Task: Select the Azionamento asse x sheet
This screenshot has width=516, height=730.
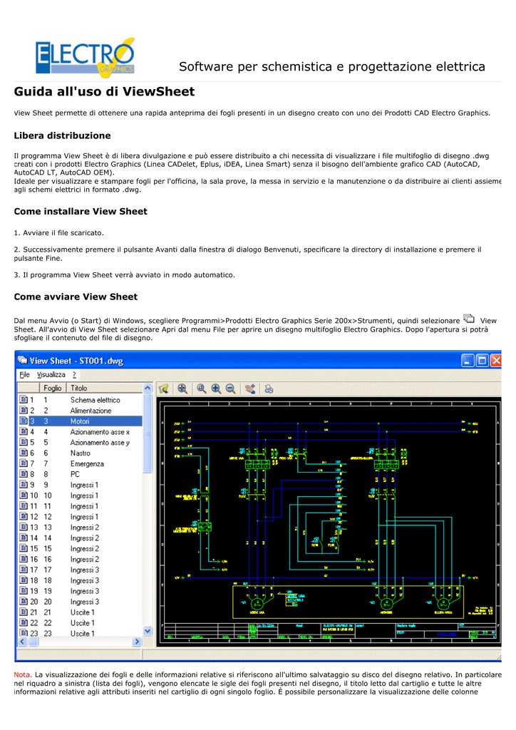Action: (80, 431)
